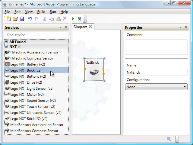Select Lego NXT Brick I/O (v2) text
Image resolution: width=193 pixels, height=145 pixels.
[x=29, y=119]
